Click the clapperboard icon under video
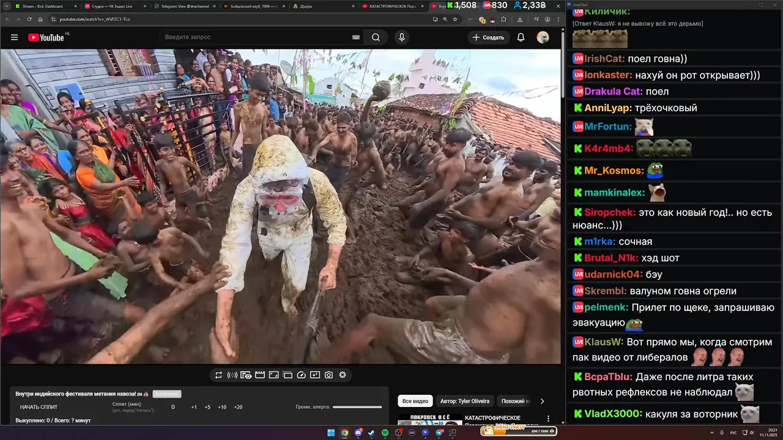This screenshot has width=783, height=440. [260, 375]
